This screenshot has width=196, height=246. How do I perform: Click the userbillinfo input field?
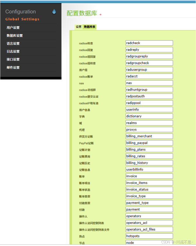(x=149, y=170)
